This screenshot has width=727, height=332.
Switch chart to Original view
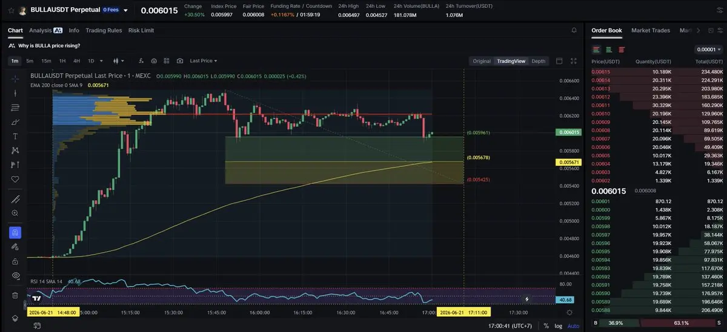[482, 61]
